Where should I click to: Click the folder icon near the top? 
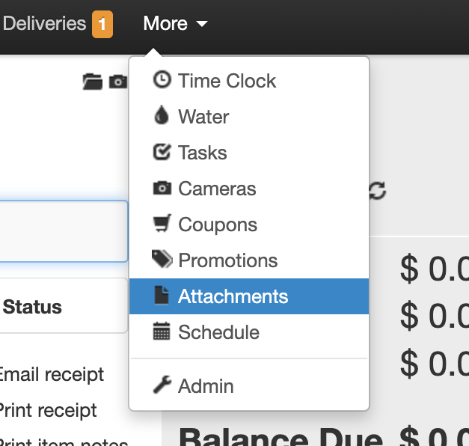click(x=92, y=81)
